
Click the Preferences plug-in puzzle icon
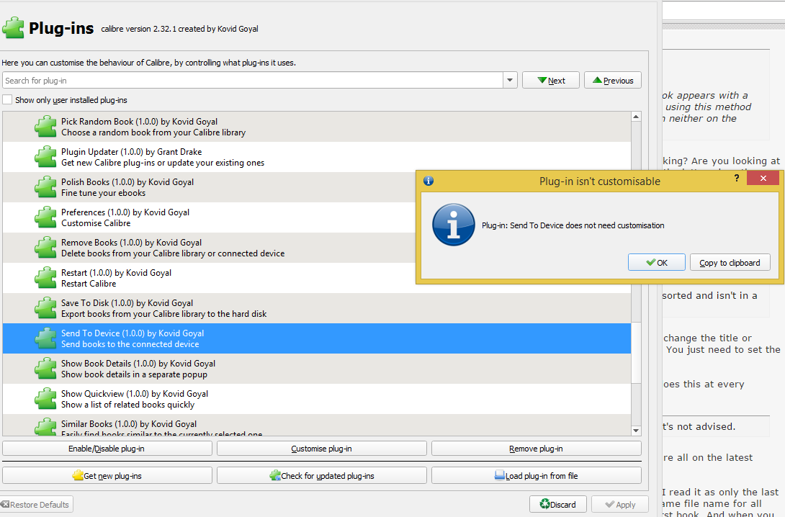(45, 217)
